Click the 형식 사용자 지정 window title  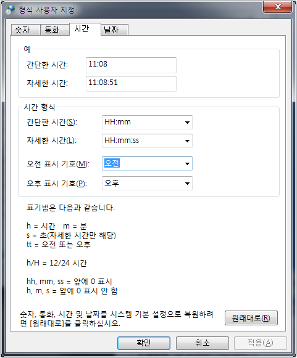(x=47, y=10)
